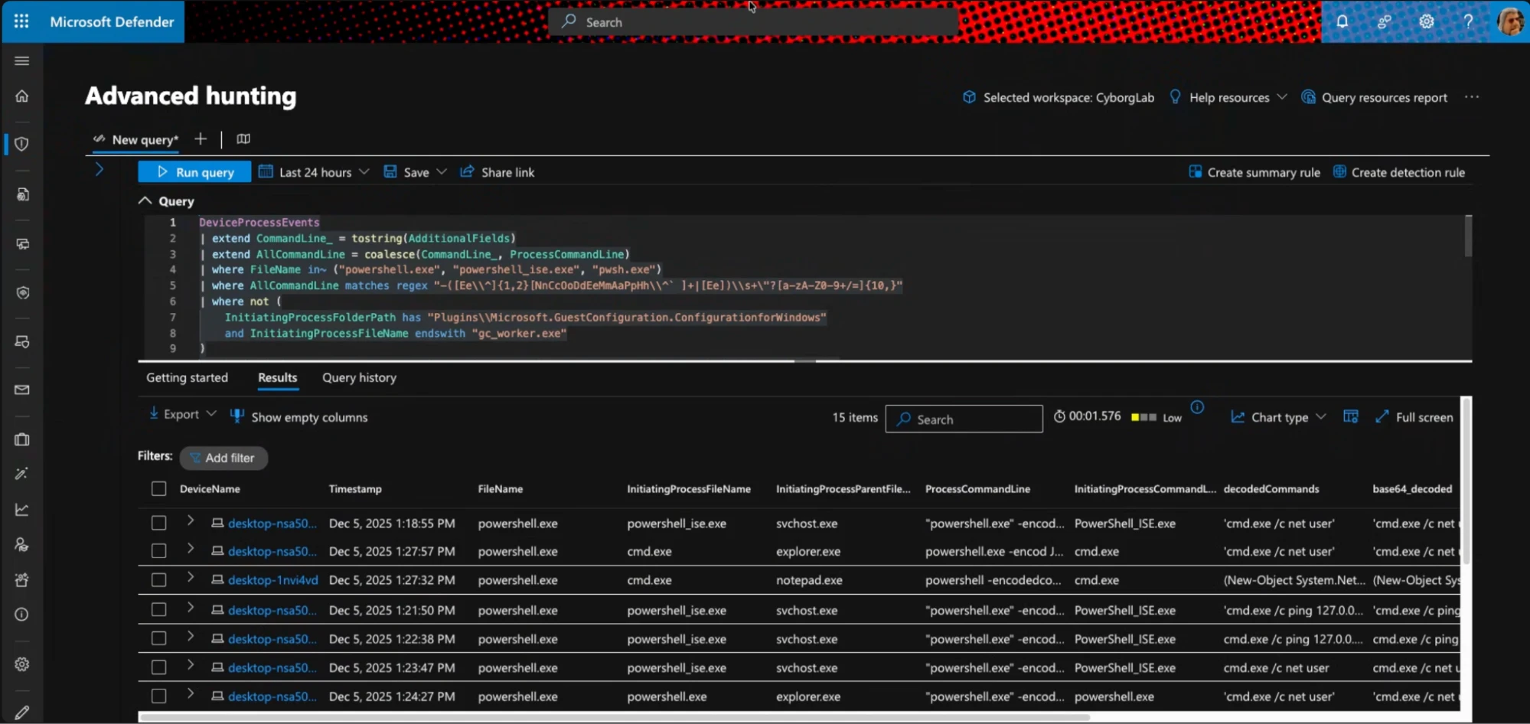Viewport: 1530px width, 724px height.
Task: Open notifications bell icon
Action: click(x=1342, y=21)
